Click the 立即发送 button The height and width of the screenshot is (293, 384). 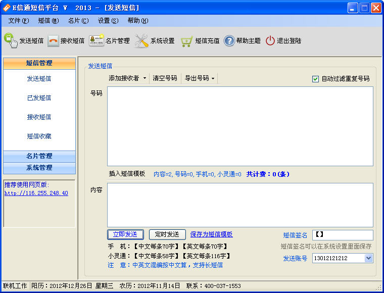pyautogui.click(x=125, y=234)
